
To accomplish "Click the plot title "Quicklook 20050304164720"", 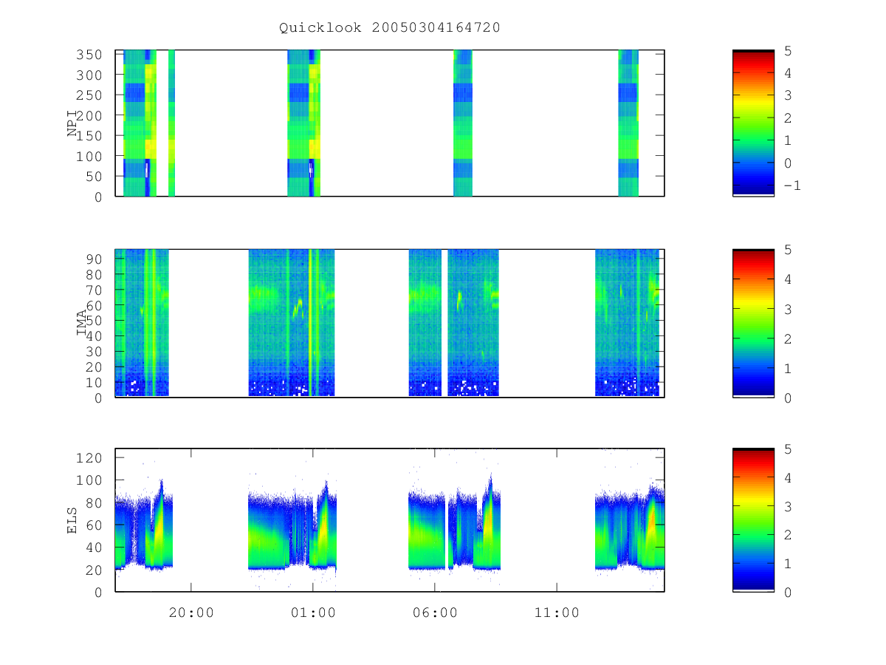I will click(390, 28).
